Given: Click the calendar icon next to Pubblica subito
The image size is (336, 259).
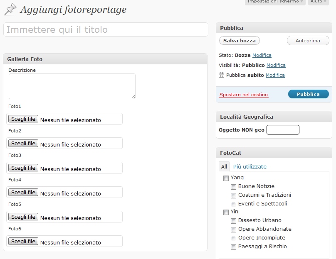Looking at the screenshot, I should click(221, 75).
